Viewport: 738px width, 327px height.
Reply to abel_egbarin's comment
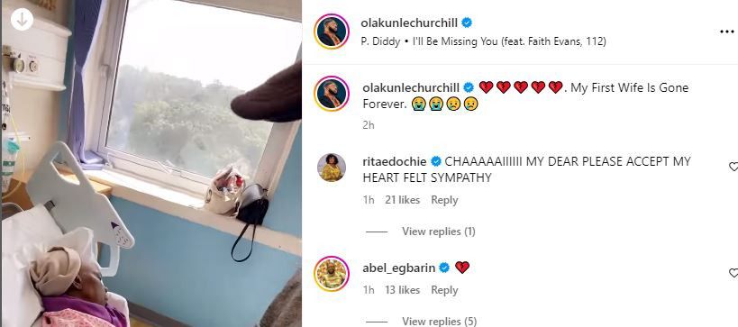pyautogui.click(x=444, y=290)
